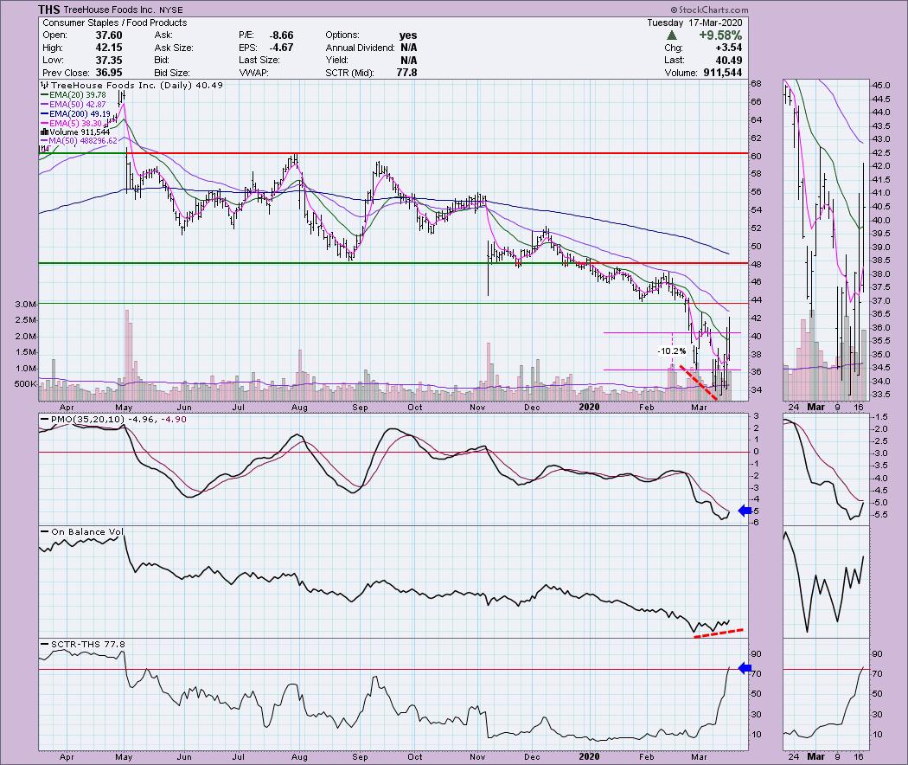The width and height of the screenshot is (908, 765).
Task: Click the High value 42.15
Action: point(109,48)
